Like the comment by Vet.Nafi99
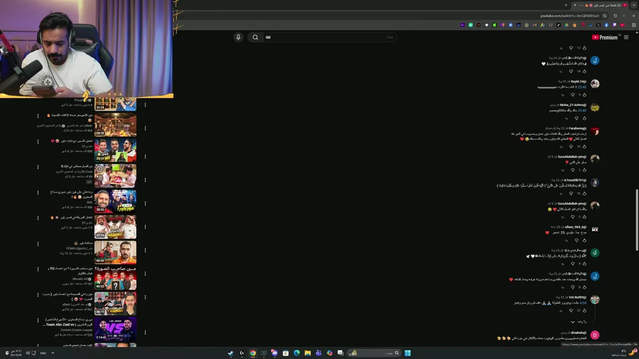639x359 pixels. pyautogui.click(x=584, y=311)
